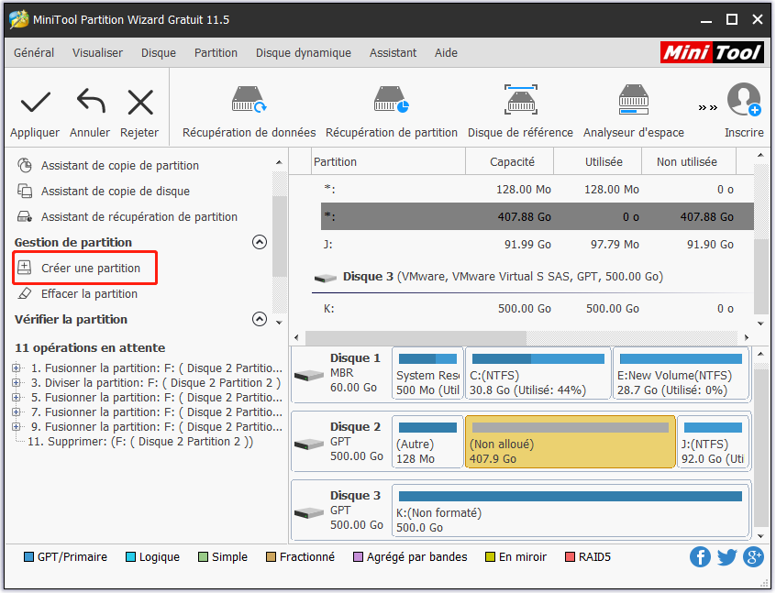This screenshot has width=776, height=593.
Task: Open the Disque menu
Action: coord(159,52)
